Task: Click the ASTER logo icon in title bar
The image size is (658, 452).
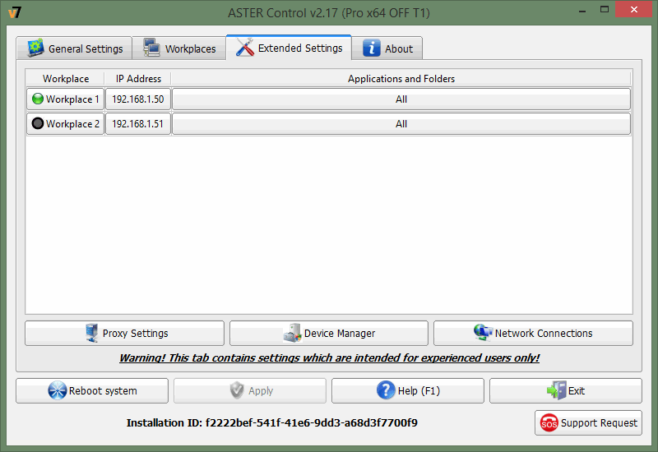Action: pyautogui.click(x=14, y=12)
